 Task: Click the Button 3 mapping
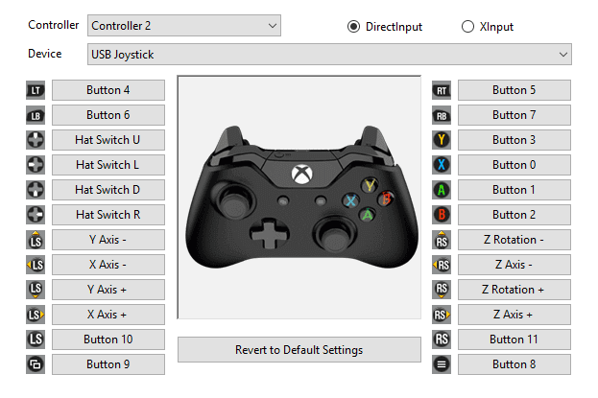tap(514, 140)
